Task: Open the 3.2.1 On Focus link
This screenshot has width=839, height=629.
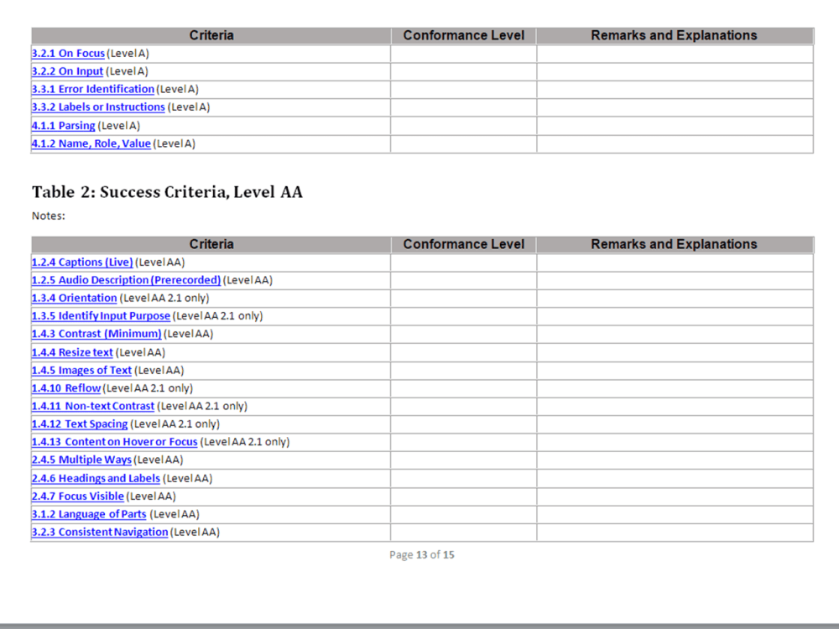Action: 68,54
